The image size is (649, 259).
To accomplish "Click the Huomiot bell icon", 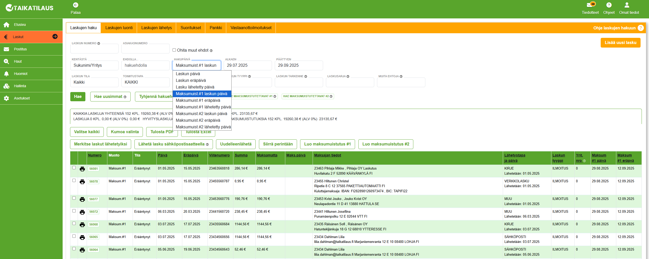I will click(7, 74).
